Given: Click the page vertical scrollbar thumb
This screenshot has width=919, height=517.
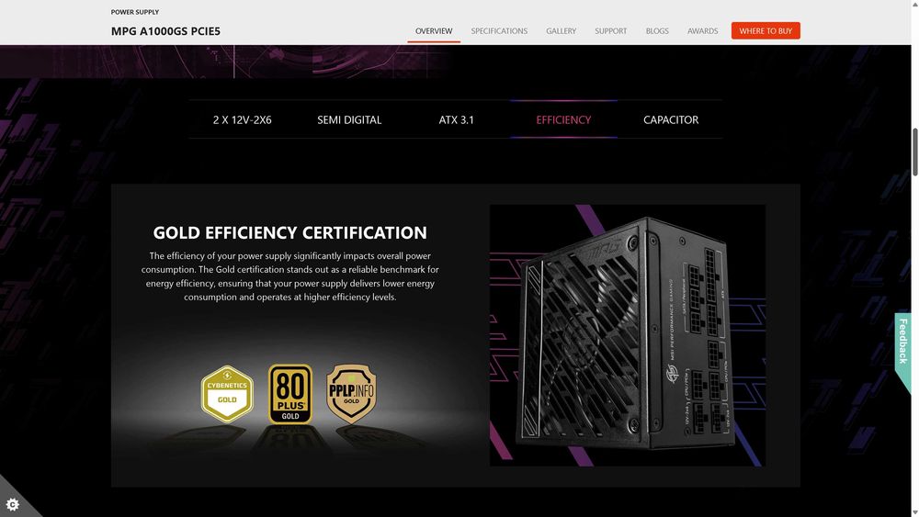Looking at the screenshot, I should coord(915,152).
